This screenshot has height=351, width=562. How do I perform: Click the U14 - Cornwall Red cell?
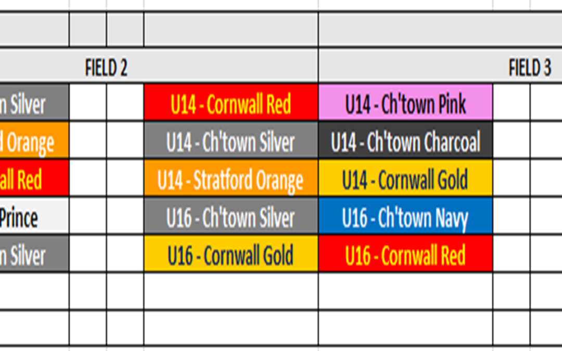click(x=231, y=102)
